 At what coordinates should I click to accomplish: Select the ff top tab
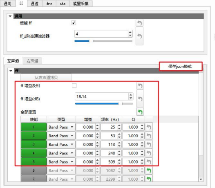pyautogui.click(x=21, y=3)
